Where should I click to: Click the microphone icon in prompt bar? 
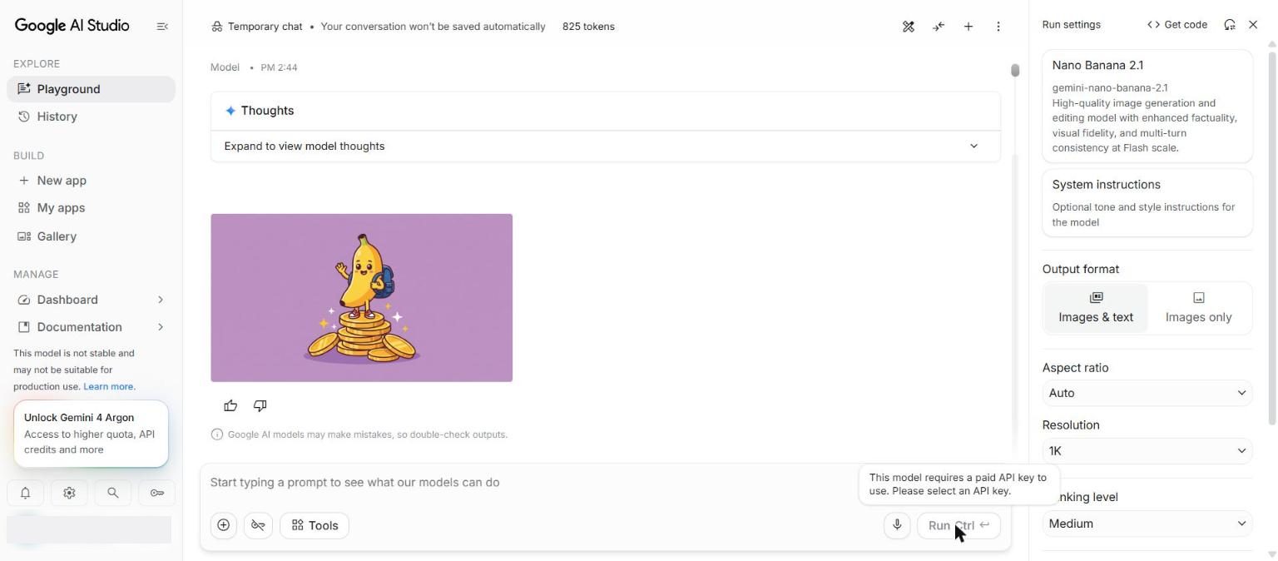tap(897, 525)
